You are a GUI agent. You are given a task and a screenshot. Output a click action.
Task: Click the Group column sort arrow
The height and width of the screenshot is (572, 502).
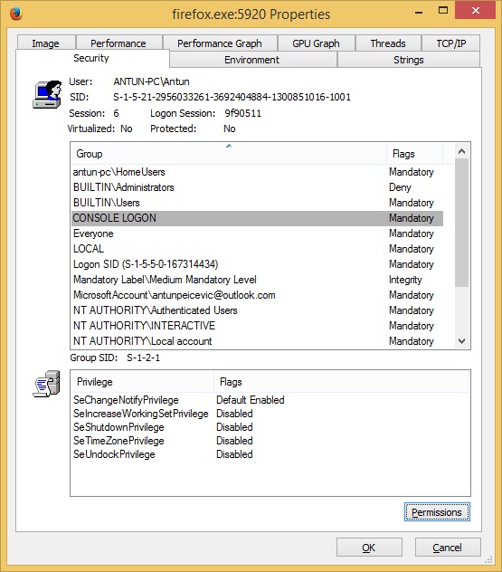(229, 146)
